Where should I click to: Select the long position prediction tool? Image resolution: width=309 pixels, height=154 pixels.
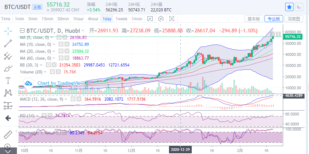point(8,105)
